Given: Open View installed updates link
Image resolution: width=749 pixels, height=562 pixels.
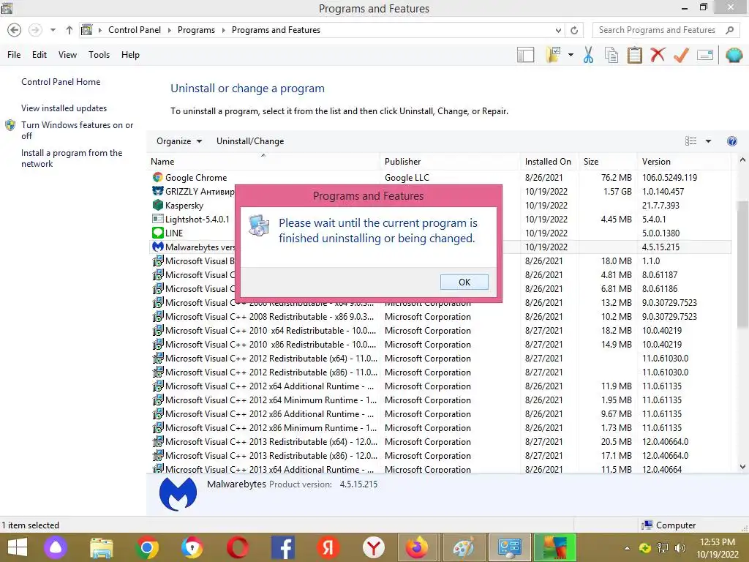Looking at the screenshot, I should [x=64, y=108].
